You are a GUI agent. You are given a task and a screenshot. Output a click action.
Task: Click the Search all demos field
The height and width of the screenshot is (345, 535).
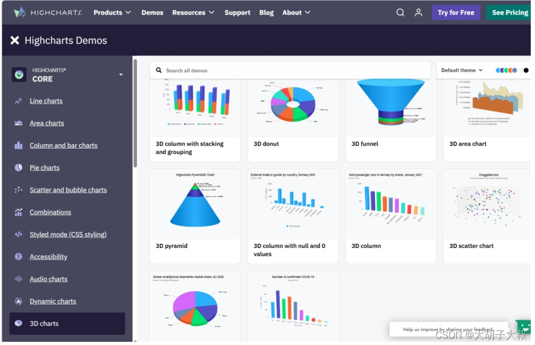point(290,70)
